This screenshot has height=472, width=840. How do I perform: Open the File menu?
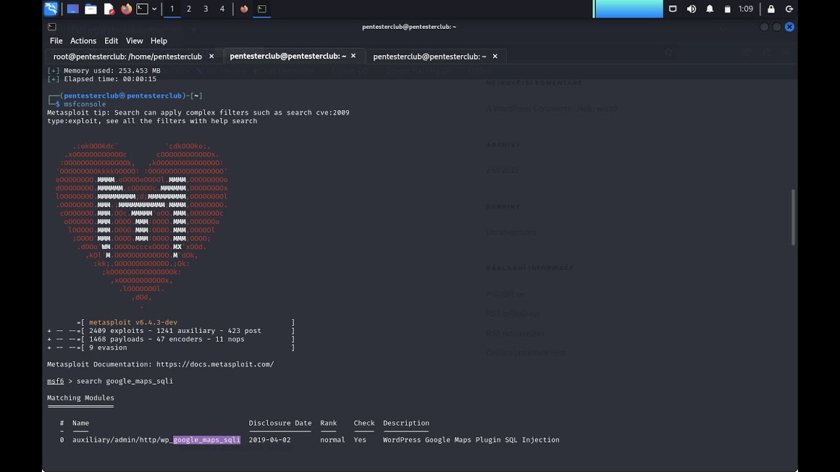coord(56,41)
